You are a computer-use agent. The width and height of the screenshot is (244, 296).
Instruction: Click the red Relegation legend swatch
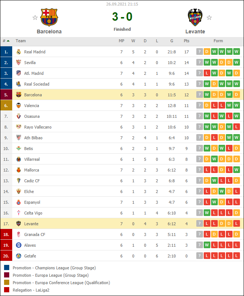(x=7, y=290)
